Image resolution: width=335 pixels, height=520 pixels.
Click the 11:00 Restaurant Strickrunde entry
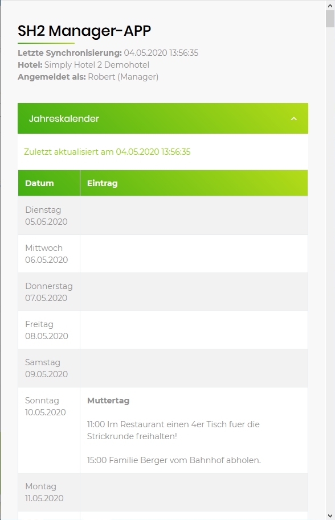coord(173,430)
